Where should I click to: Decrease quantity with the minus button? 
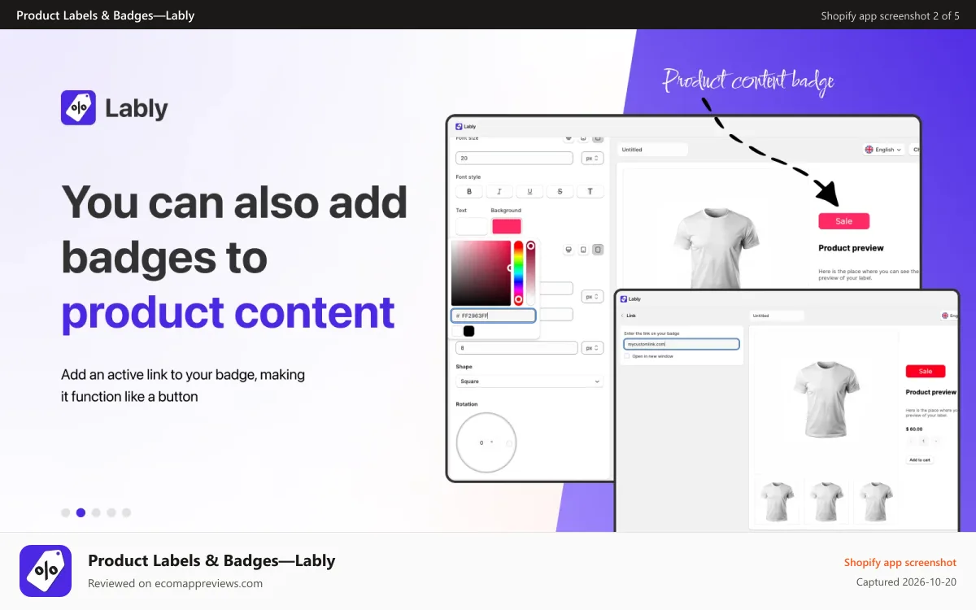[x=912, y=441]
